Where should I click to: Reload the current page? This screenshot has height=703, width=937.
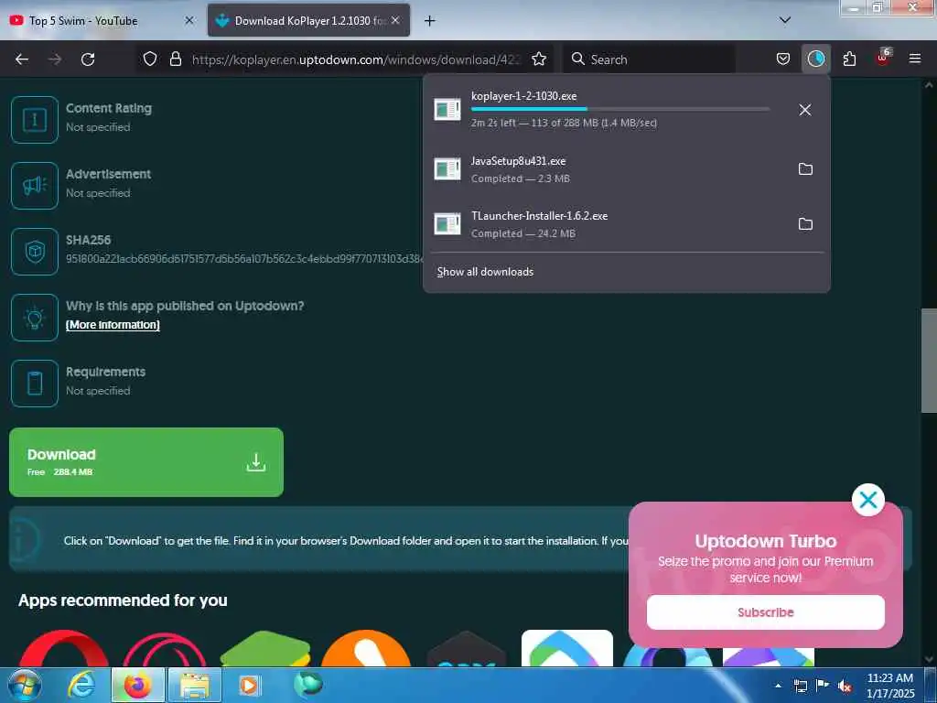coord(88,59)
